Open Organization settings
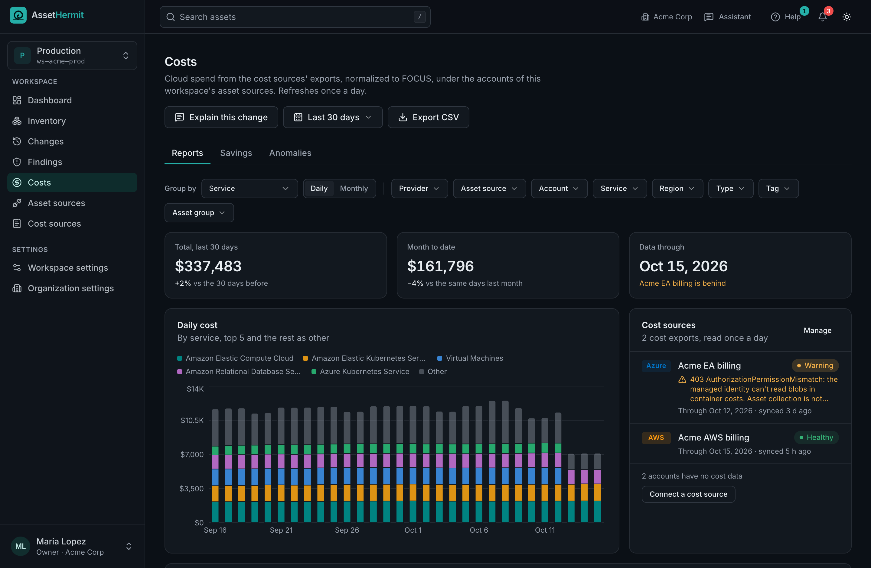871x568 pixels. tap(73, 288)
